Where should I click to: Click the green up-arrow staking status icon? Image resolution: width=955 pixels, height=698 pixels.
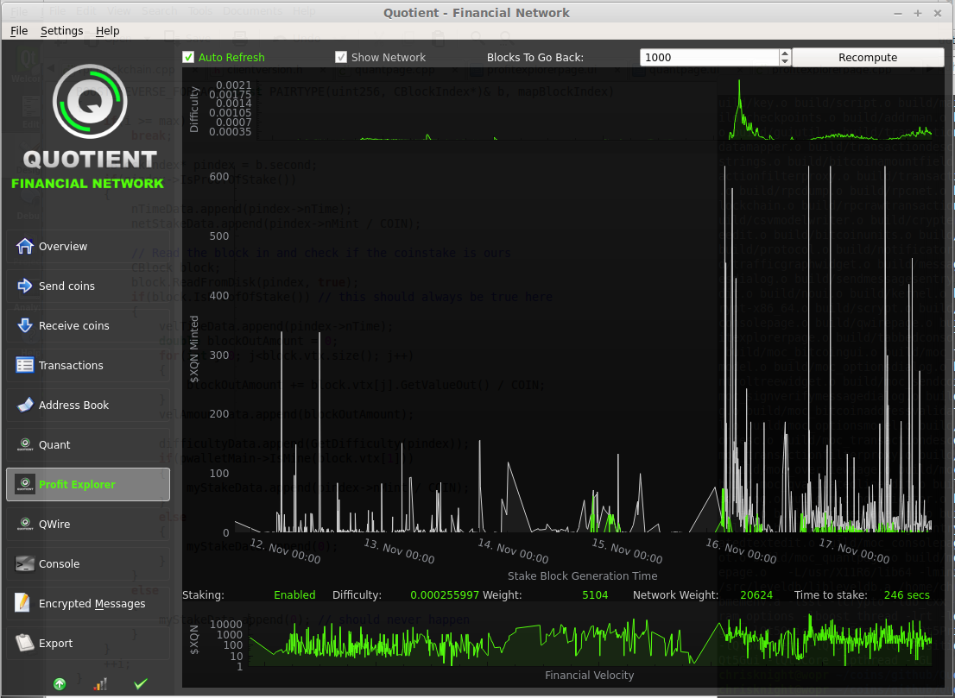[x=60, y=684]
